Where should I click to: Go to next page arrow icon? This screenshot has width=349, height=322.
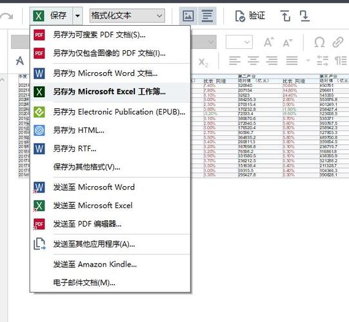click(x=304, y=15)
